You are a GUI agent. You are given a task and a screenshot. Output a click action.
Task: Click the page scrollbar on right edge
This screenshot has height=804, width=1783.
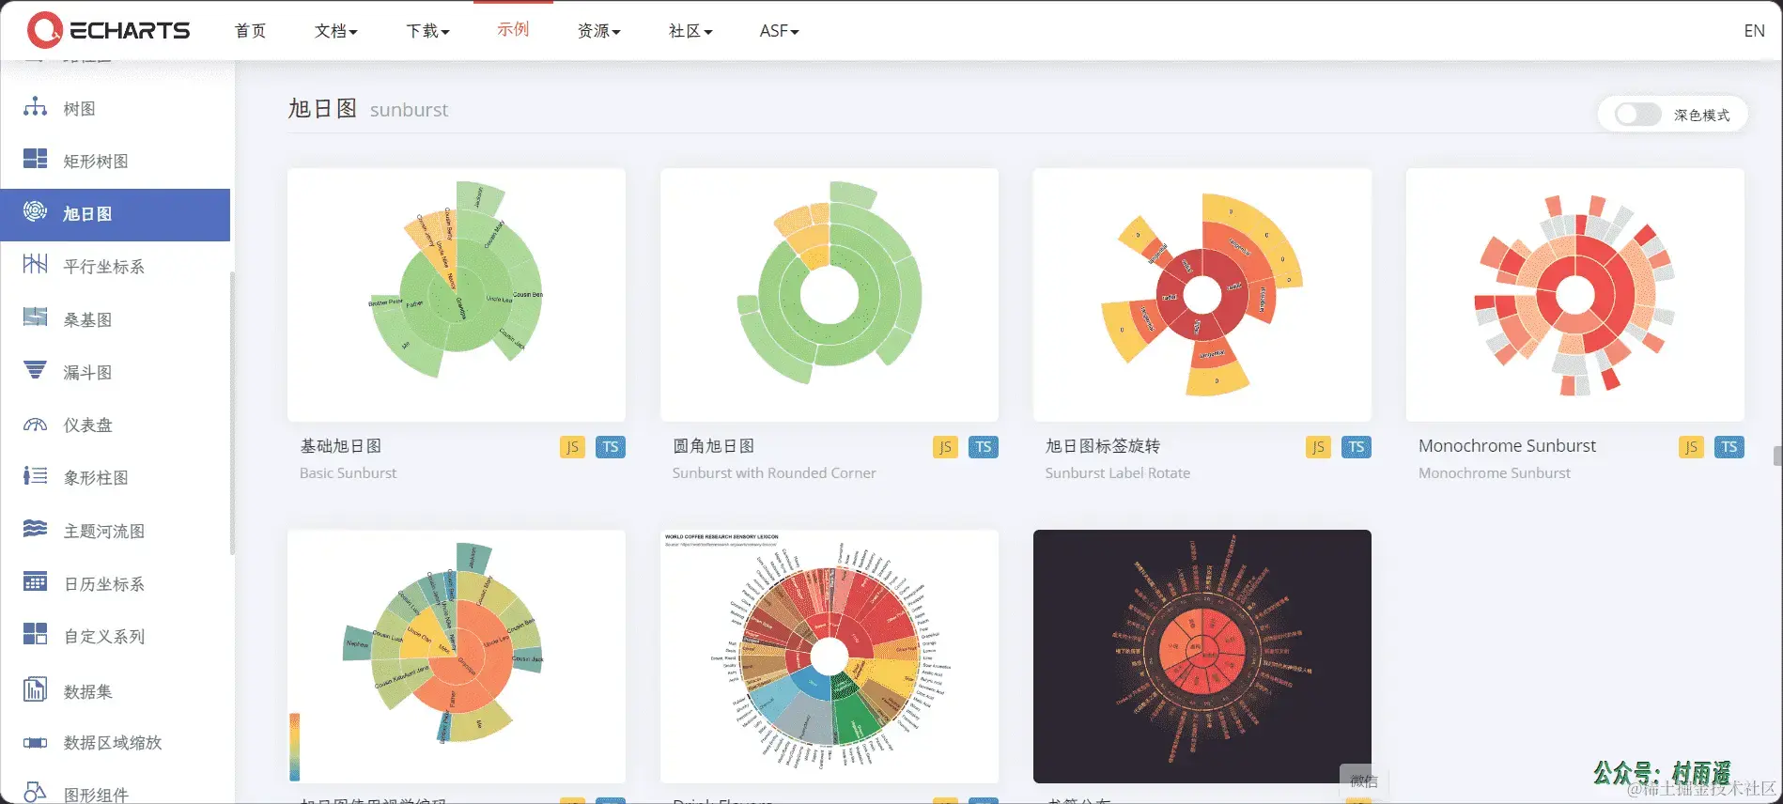pos(1777,456)
